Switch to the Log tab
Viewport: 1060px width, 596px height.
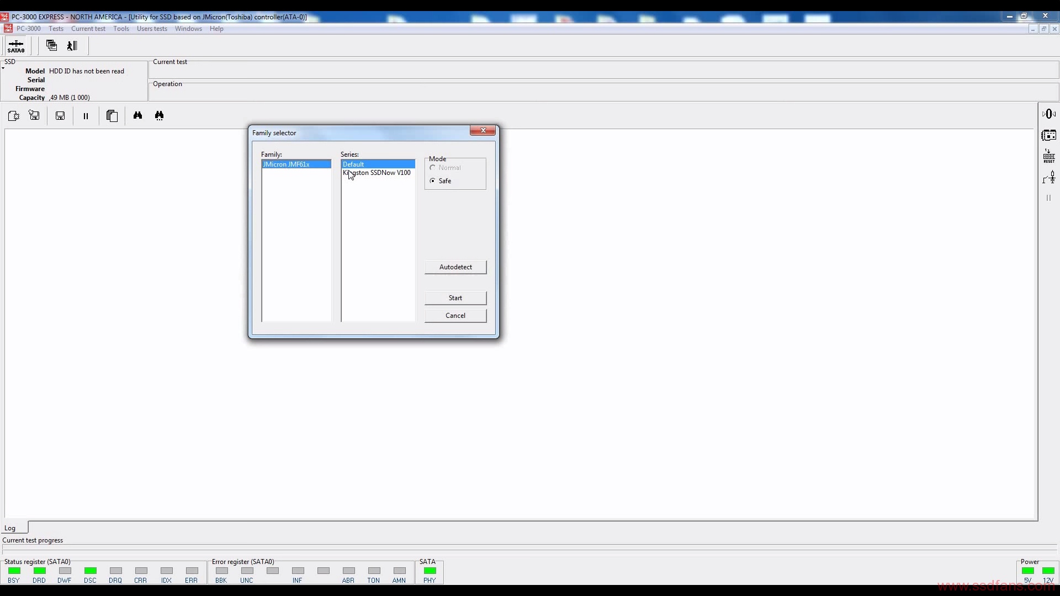pos(14,528)
